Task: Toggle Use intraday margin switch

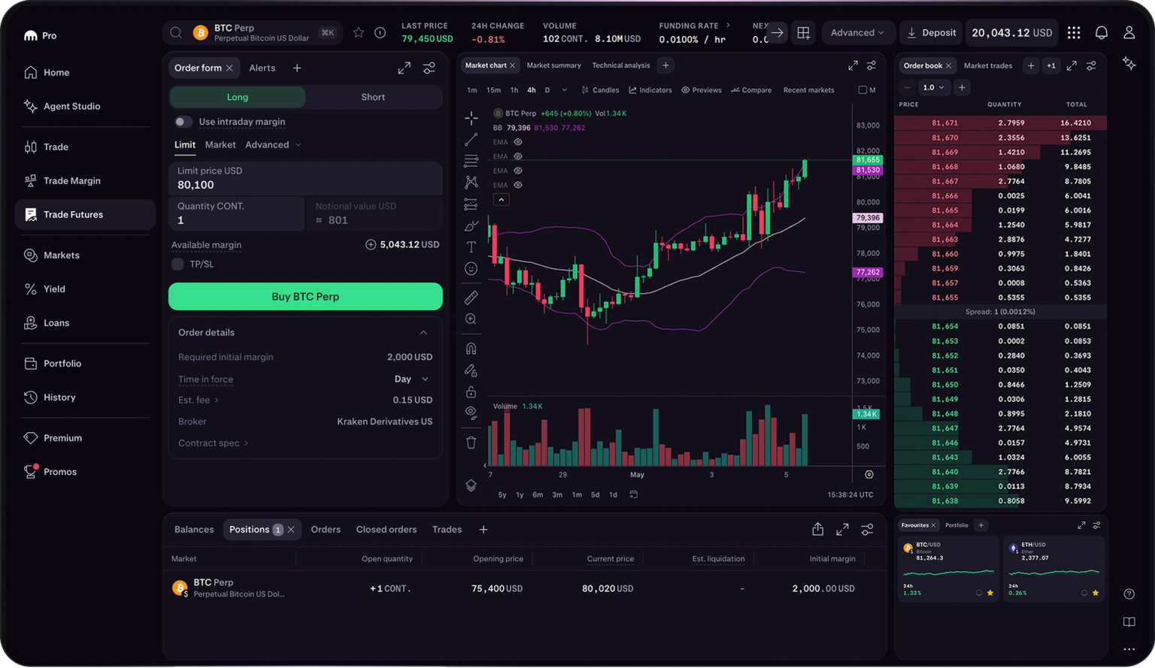Action: click(183, 122)
